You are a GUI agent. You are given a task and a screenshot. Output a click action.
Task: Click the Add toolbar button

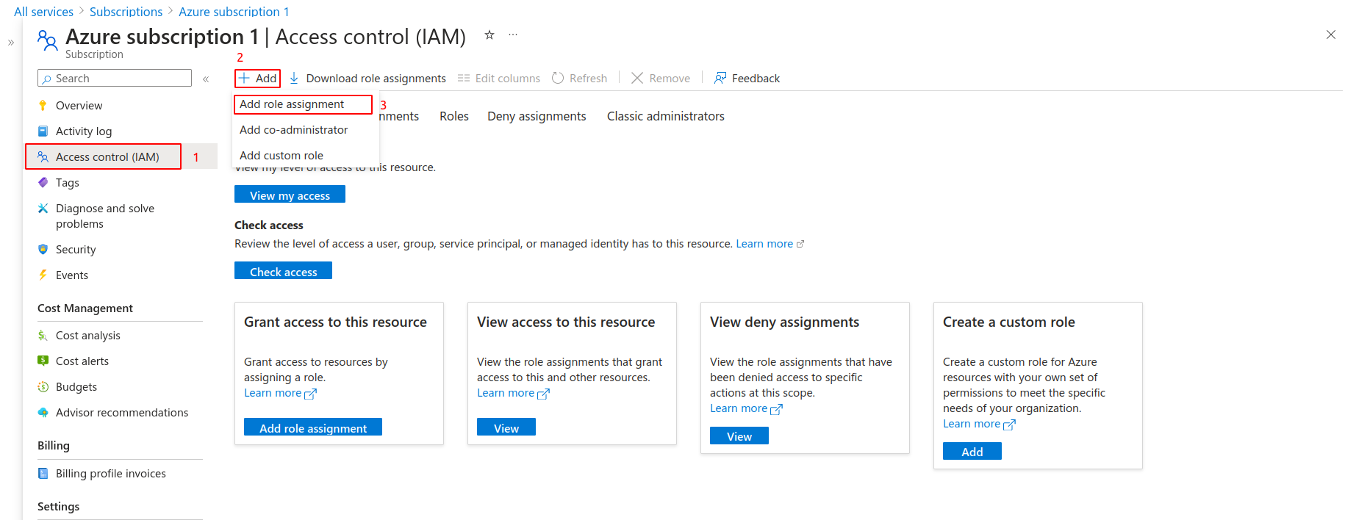coord(257,78)
